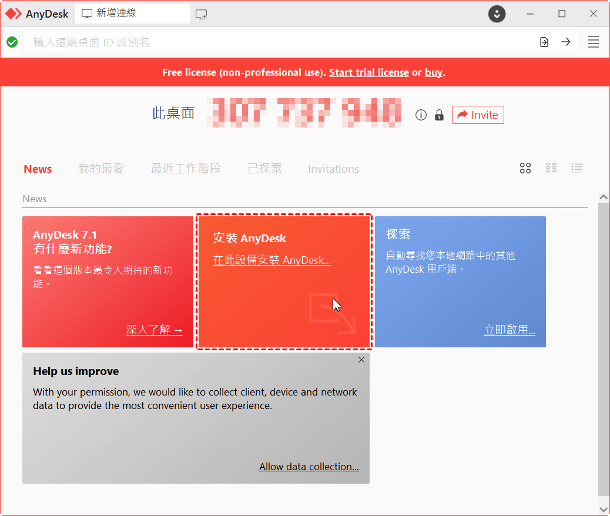Click the Start trial license link

(369, 72)
